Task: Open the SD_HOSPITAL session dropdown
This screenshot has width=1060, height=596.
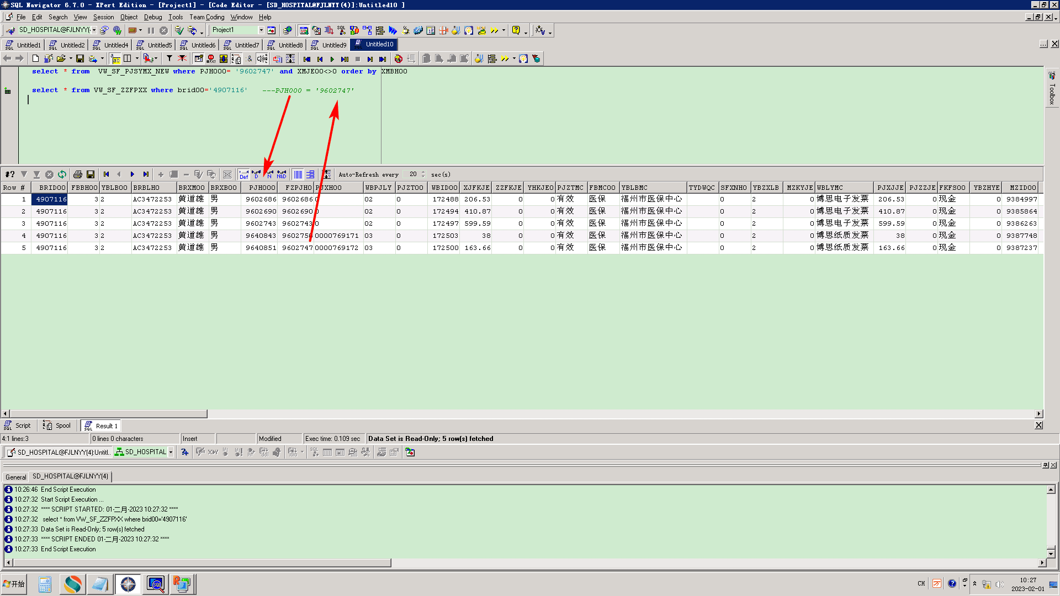Action: [x=94, y=30]
